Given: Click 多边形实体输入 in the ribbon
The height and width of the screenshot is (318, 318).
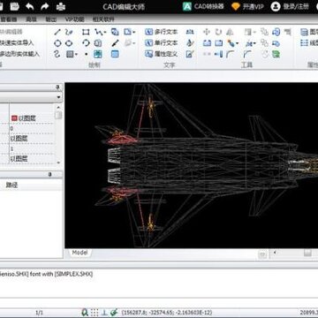Looking at the screenshot, I should pos(19,54).
